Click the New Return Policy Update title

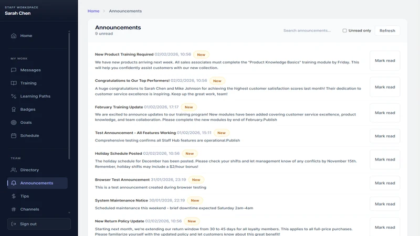tap(120, 221)
